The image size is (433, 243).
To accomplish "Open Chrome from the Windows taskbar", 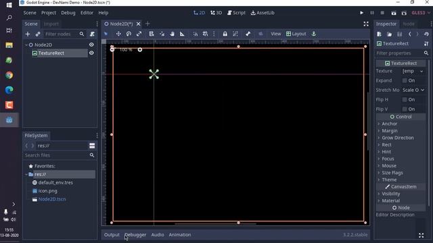I will point(9,75).
